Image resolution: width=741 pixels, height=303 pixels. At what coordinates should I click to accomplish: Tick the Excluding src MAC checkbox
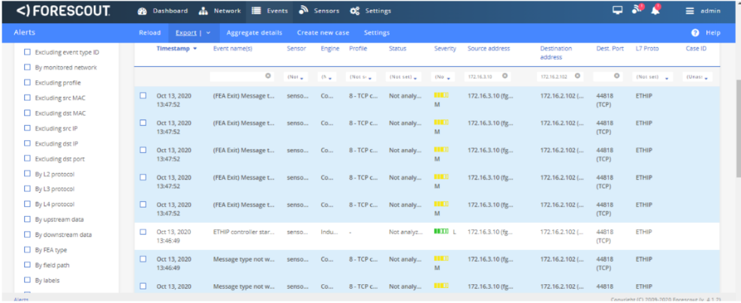tap(27, 97)
